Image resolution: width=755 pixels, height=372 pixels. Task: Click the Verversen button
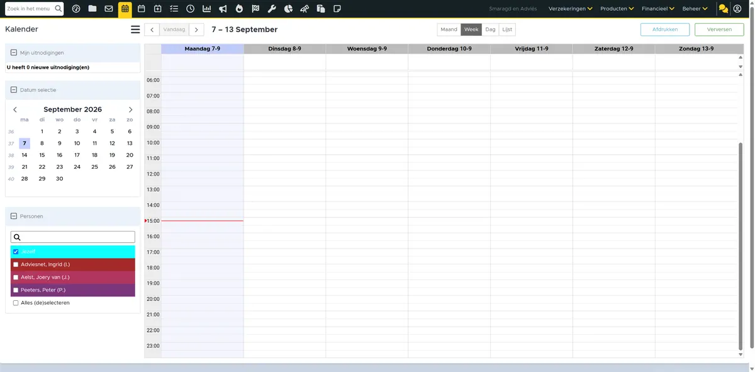click(719, 30)
